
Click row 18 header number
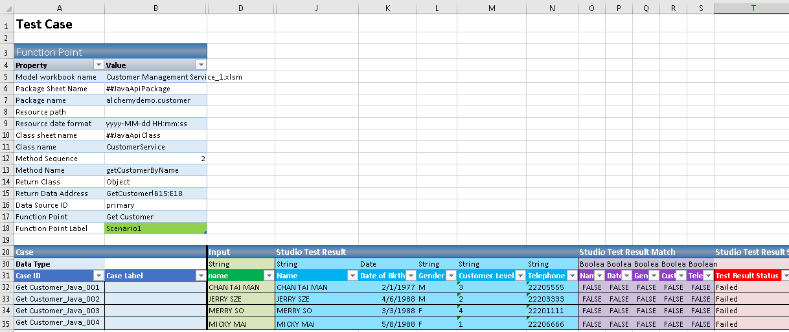[6, 228]
